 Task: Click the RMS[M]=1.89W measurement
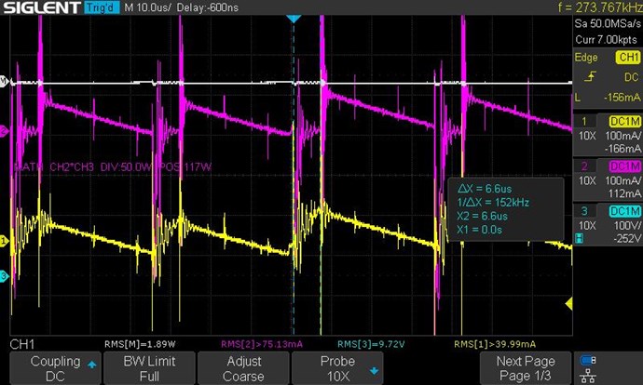click(x=140, y=344)
